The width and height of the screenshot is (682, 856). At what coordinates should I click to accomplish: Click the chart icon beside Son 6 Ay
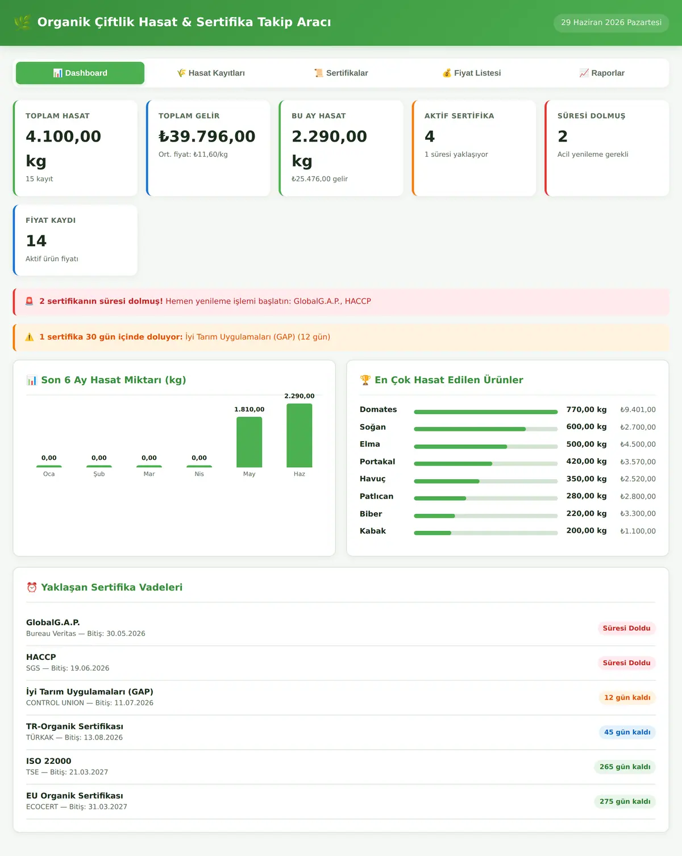pos(32,380)
